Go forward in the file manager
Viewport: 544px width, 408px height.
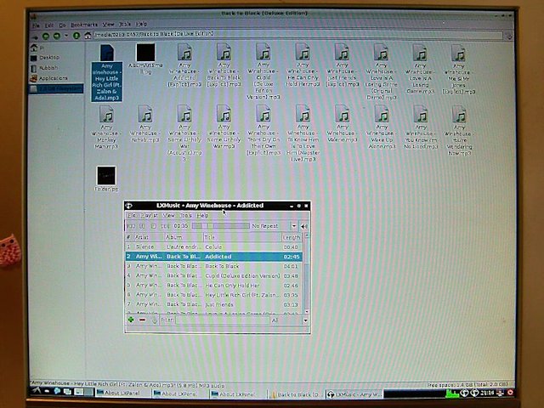click(x=57, y=36)
